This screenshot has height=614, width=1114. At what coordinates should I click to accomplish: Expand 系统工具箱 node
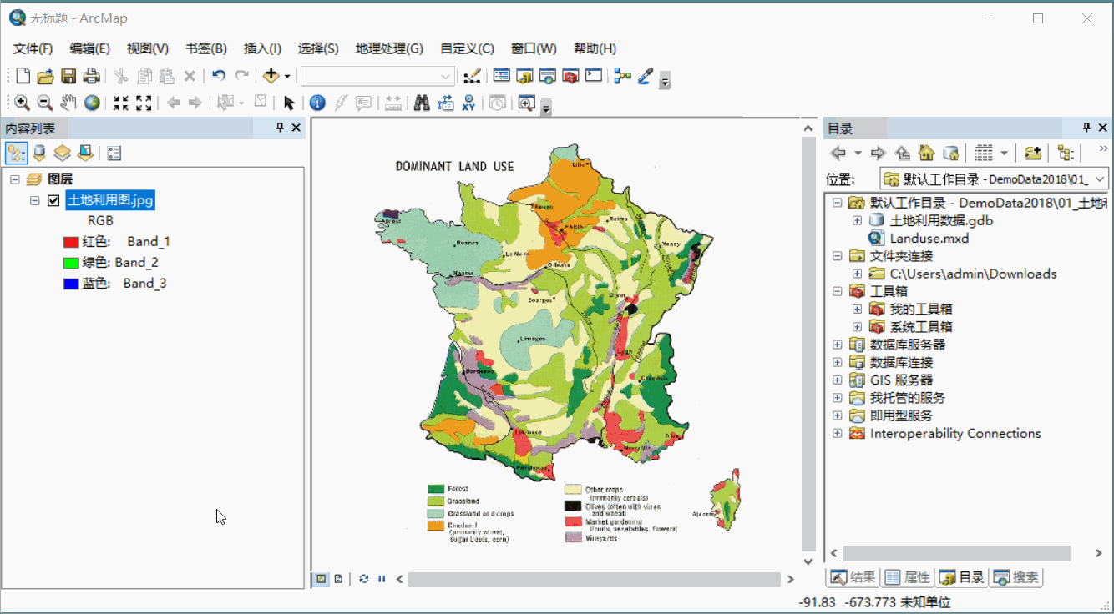click(x=857, y=327)
